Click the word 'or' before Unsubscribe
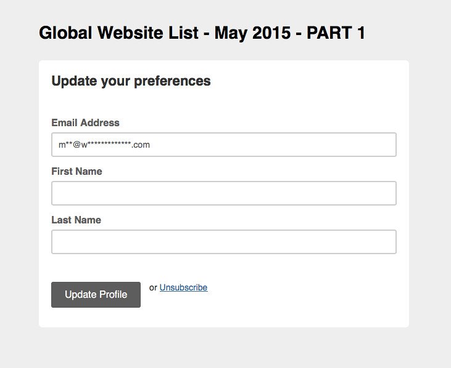Screen dimensions: 451x368 point(153,287)
